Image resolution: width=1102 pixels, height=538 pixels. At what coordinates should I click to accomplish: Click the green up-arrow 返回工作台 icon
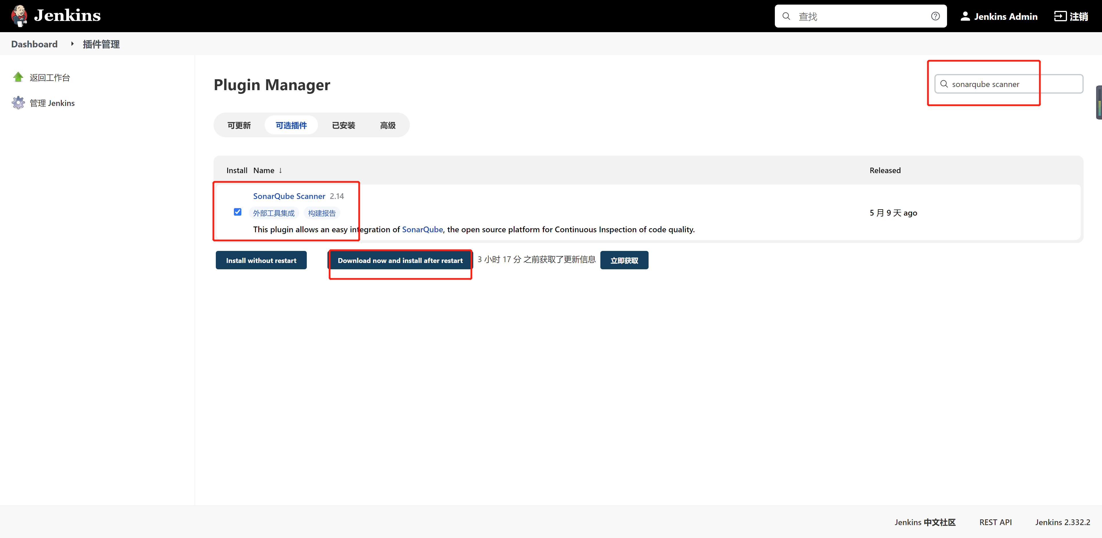[18, 77]
